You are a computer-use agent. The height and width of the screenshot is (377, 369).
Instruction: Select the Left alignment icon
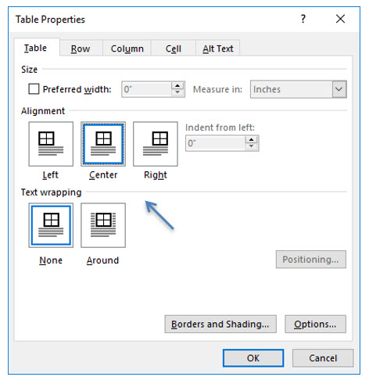pyautogui.click(x=51, y=144)
